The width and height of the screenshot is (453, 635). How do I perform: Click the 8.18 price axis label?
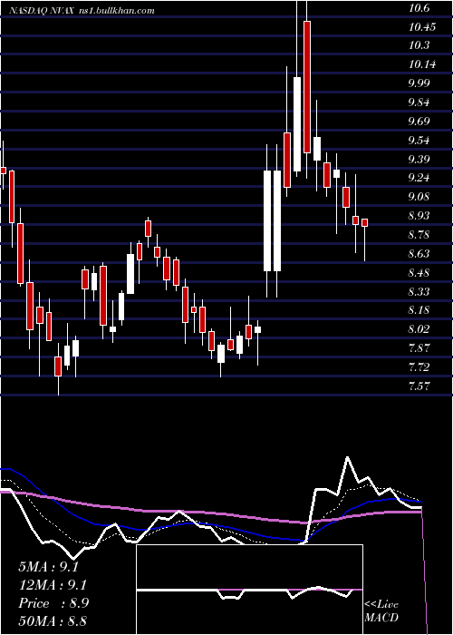pyautogui.click(x=419, y=310)
